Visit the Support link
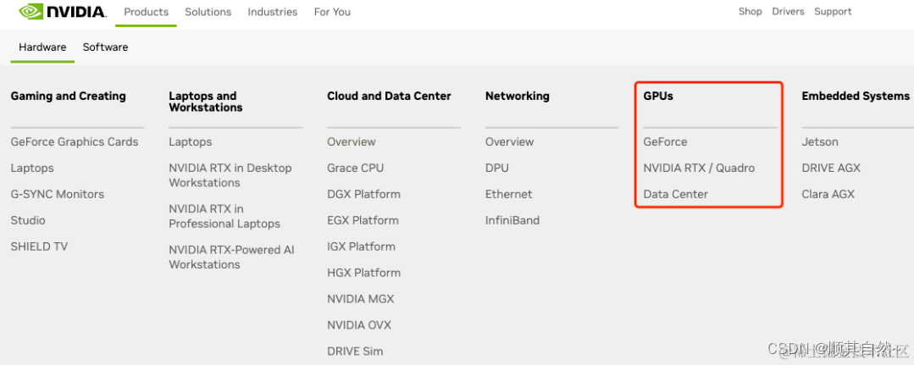 [833, 12]
